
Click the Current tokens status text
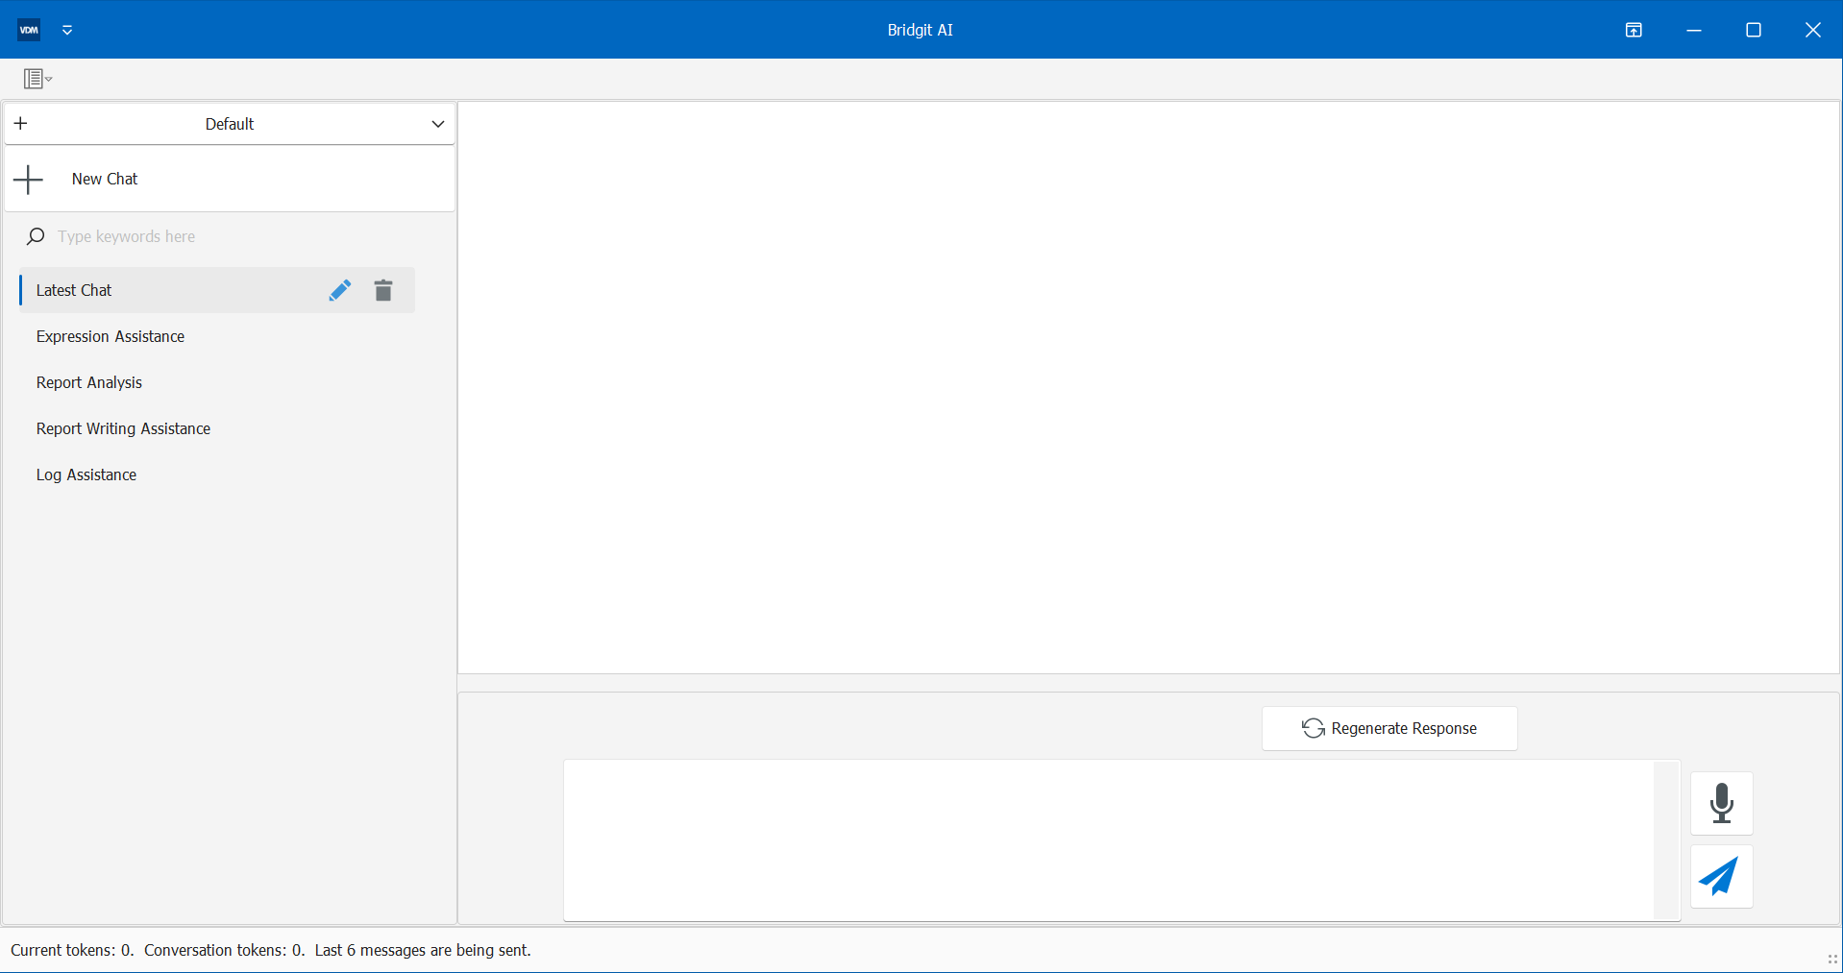click(x=72, y=950)
